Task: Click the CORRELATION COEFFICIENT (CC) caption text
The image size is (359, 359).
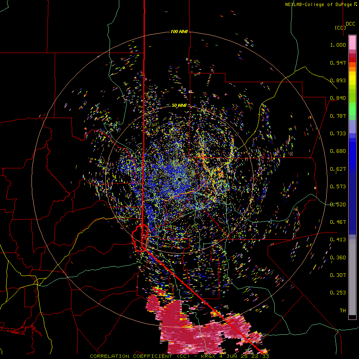Action: 140,356
